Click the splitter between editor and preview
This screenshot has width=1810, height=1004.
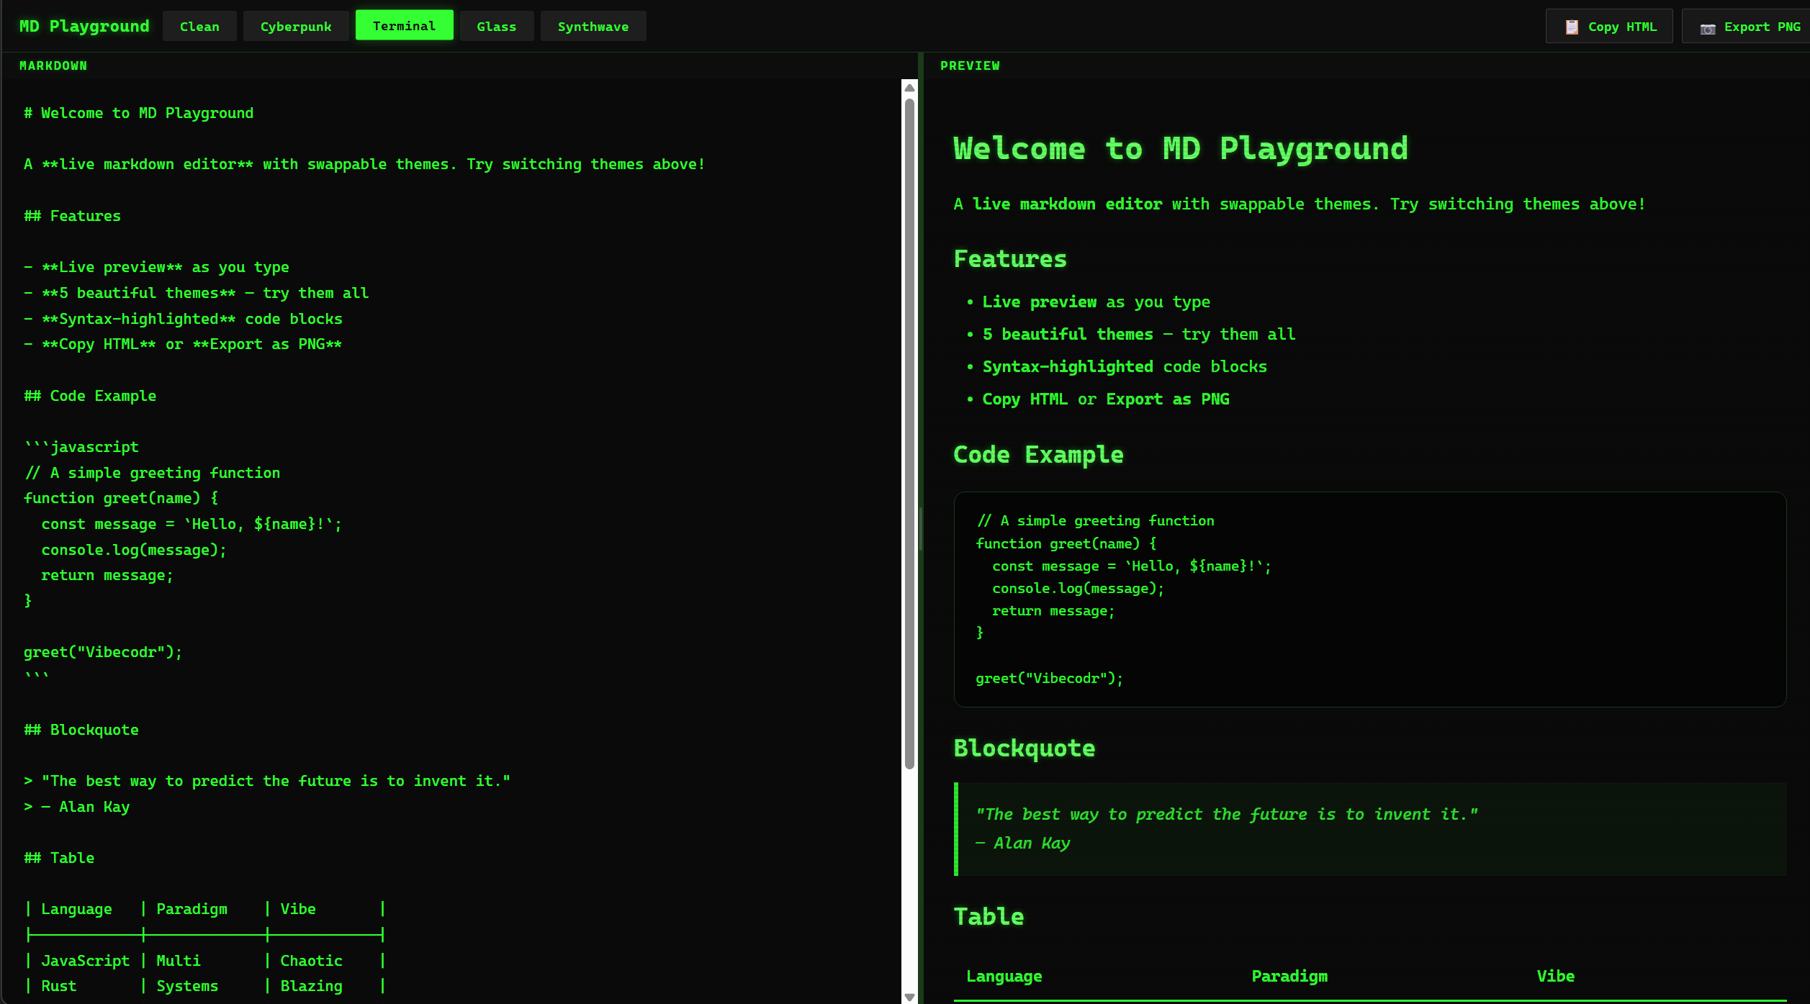pos(920,528)
